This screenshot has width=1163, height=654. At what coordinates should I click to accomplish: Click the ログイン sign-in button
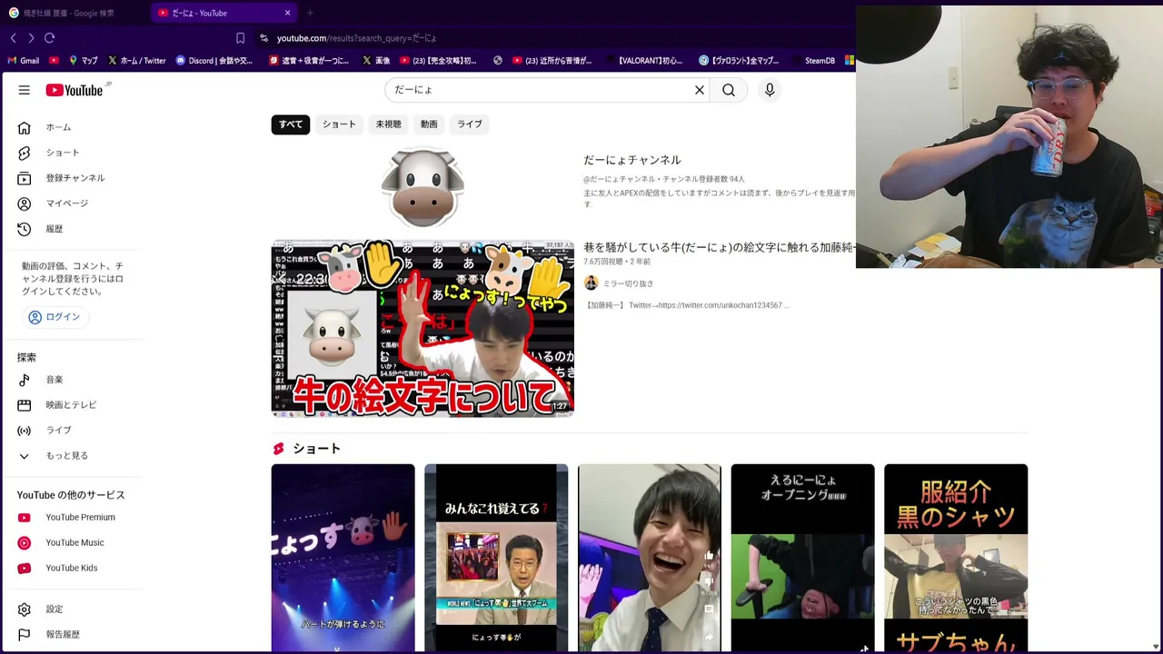pyautogui.click(x=55, y=317)
